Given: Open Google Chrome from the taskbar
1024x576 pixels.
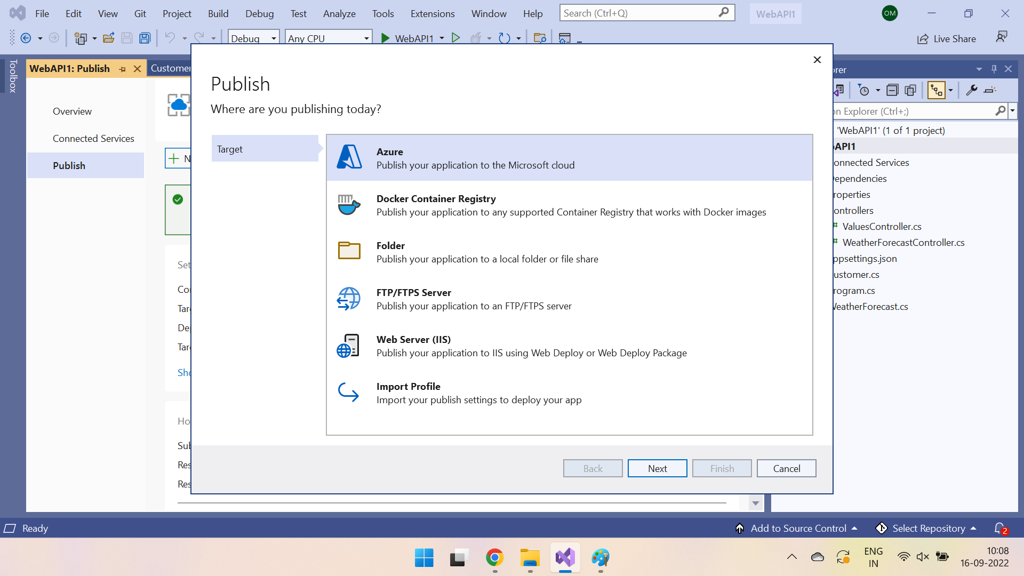Looking at the screenshot, I should coord(494,558).
